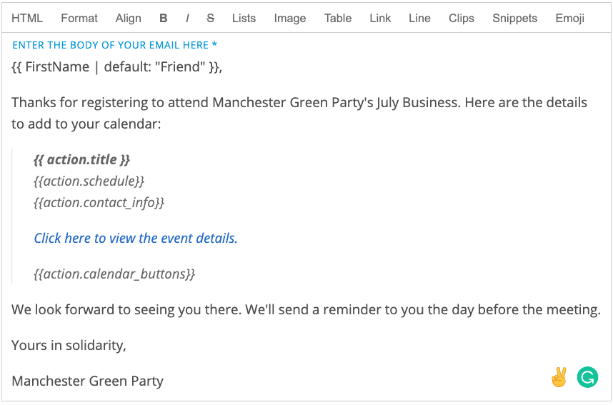
Task: Open the Table menu
Action: (x=338, y=19)
